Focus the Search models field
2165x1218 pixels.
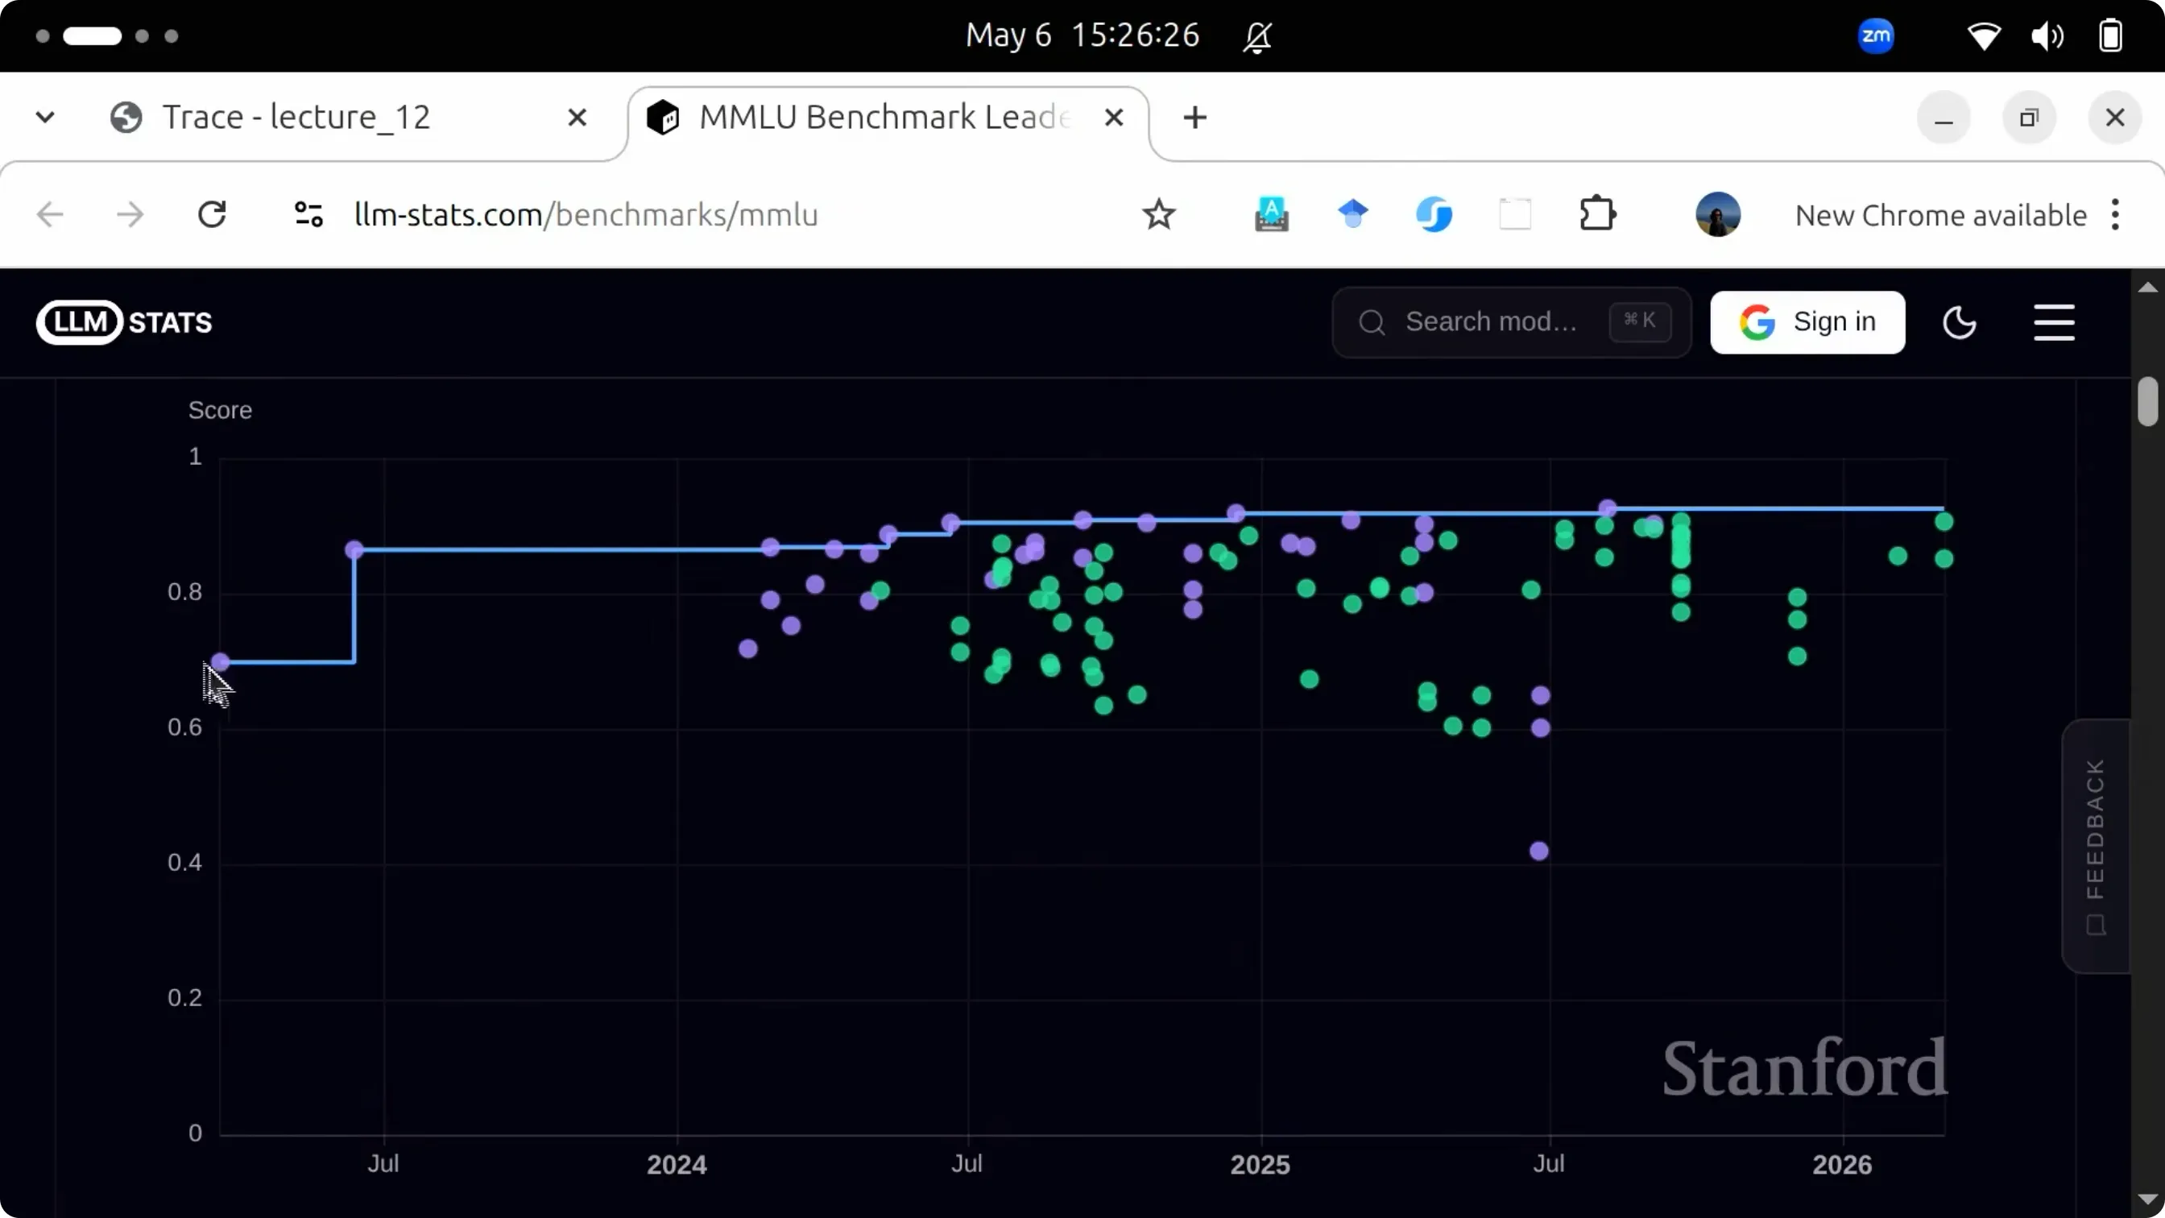pos(1511,322)
